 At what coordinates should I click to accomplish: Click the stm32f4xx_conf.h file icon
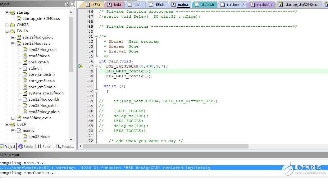(25, 100)
